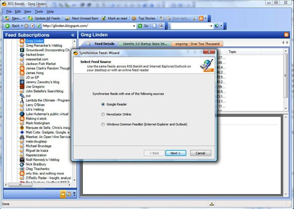This screenshot has width=294, height=209.
Task: Open the View menu
Action: coord(28,12)
